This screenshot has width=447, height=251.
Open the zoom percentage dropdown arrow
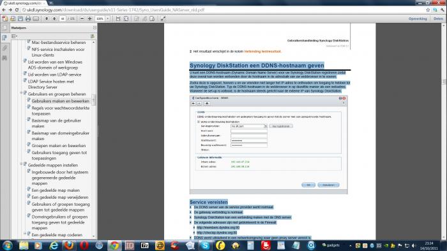[108, 18]
